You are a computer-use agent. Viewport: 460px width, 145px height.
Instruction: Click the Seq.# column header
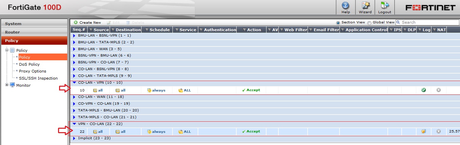(79, 30)
